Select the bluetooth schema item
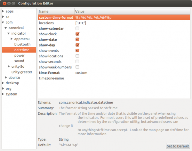The height and width of the screenshot is (151, 192). click(x=22, y=45)
